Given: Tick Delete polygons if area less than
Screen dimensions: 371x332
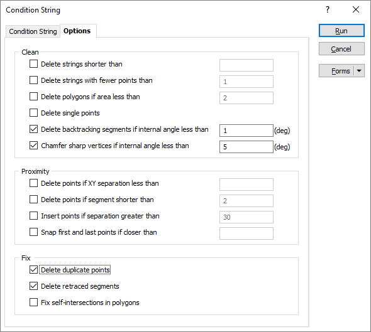Looking at the screenshot, I should [33, 97].
